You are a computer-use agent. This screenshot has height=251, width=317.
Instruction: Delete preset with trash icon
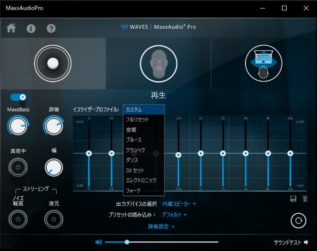coord(305,199)
